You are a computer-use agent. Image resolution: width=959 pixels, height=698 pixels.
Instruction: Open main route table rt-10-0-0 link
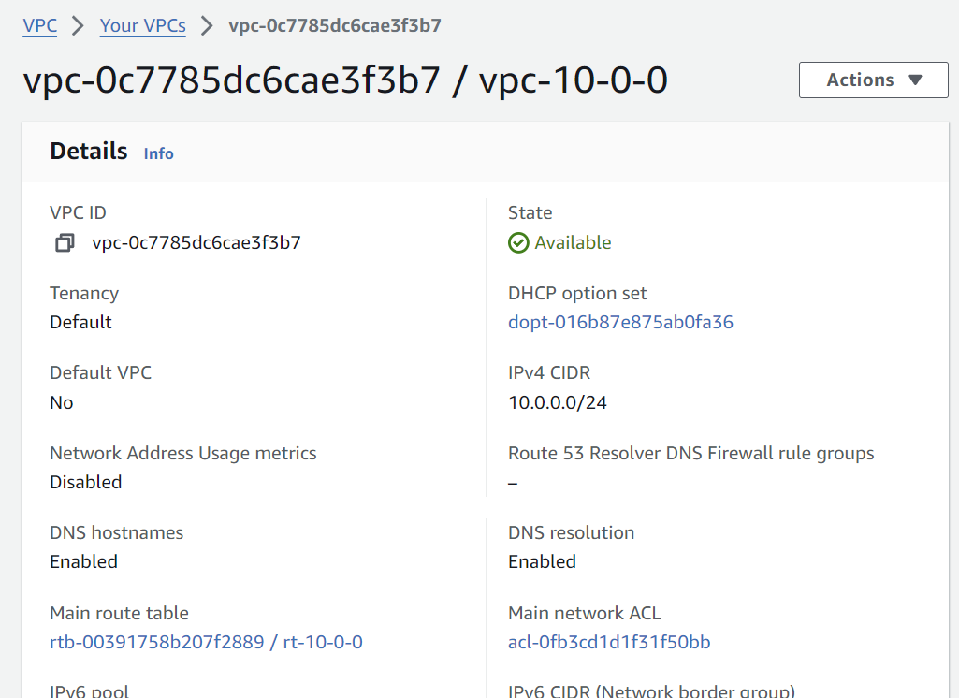(x=206, y=642)
